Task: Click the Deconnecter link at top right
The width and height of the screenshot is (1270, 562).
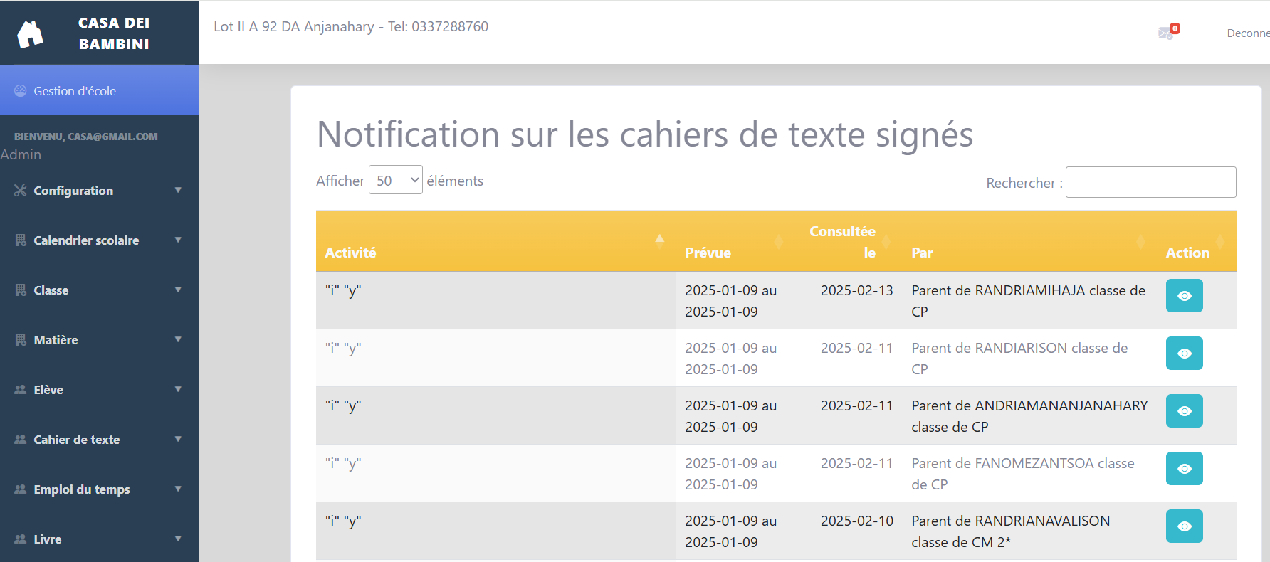Action: coord(1249,33)
